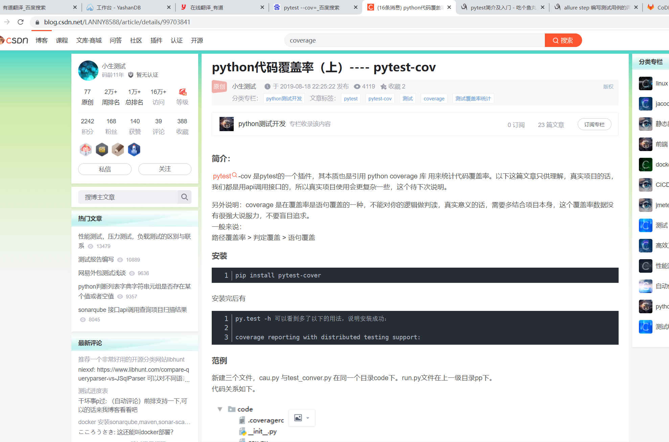Click the star favorite icon near 收藏 2
The height and width of the screenshot is (442, 669).
(383, 87)
